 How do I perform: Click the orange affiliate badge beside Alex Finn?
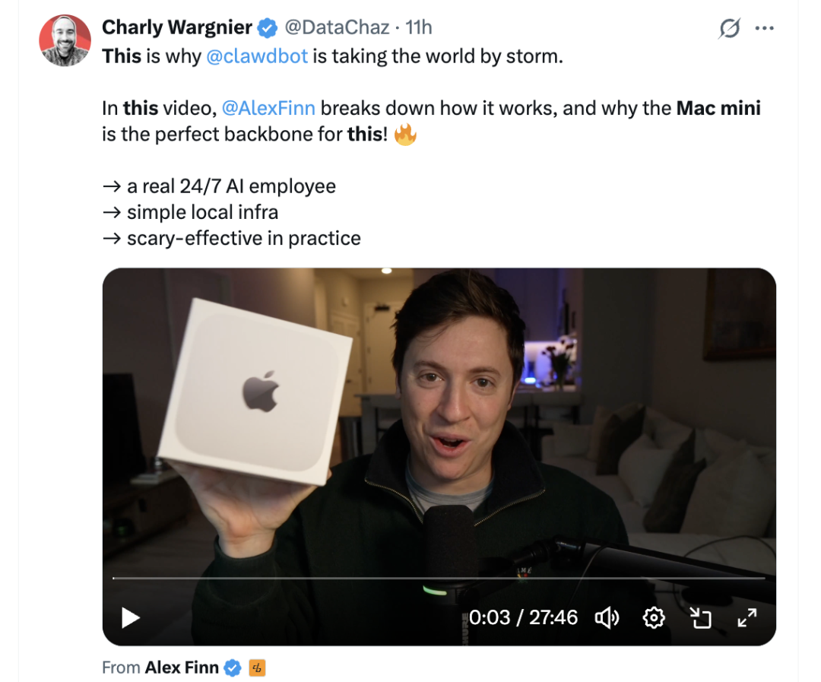point(257,668)
